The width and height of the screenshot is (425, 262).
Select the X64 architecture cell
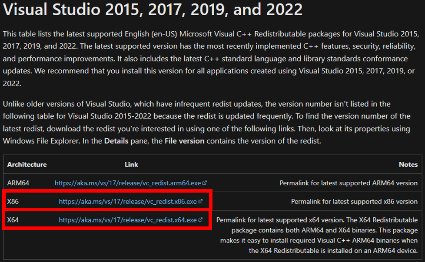click(13, 220)
